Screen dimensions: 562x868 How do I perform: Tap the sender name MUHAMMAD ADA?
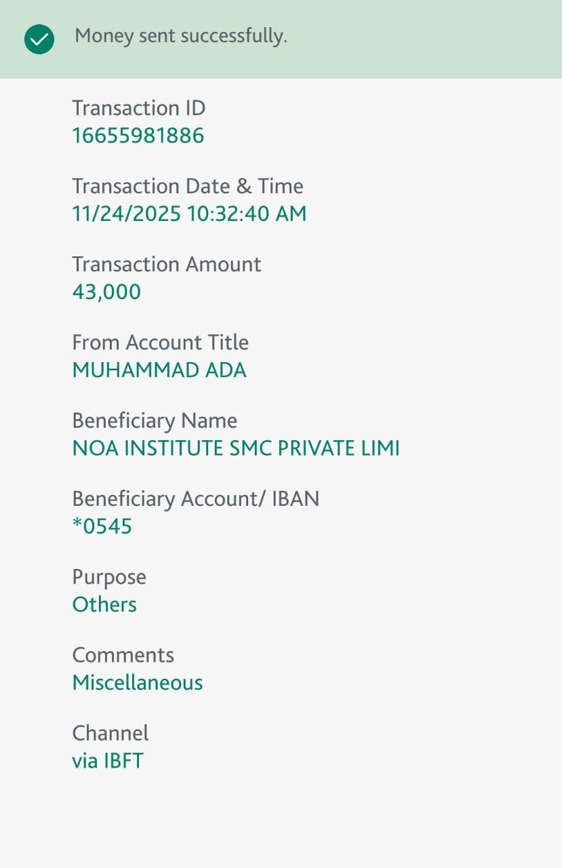159,370
